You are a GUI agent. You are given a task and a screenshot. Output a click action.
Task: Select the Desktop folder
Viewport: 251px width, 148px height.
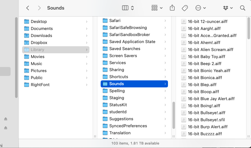click(56, 21)
